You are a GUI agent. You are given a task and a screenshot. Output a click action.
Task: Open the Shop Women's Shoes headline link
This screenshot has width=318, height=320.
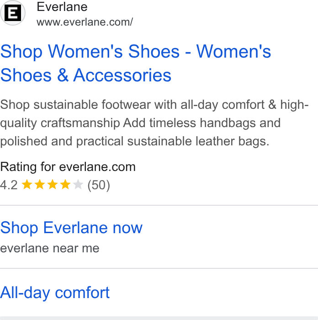pos(136,63)
